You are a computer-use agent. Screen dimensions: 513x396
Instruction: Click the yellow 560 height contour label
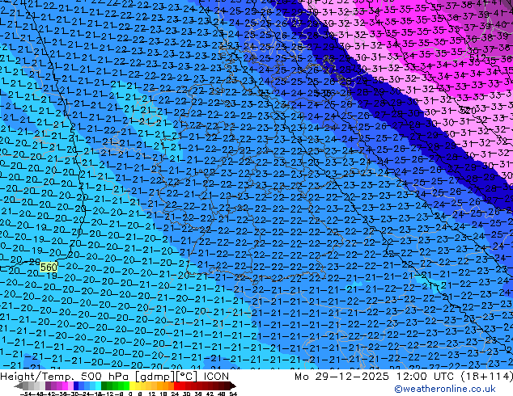pos(49,268)
